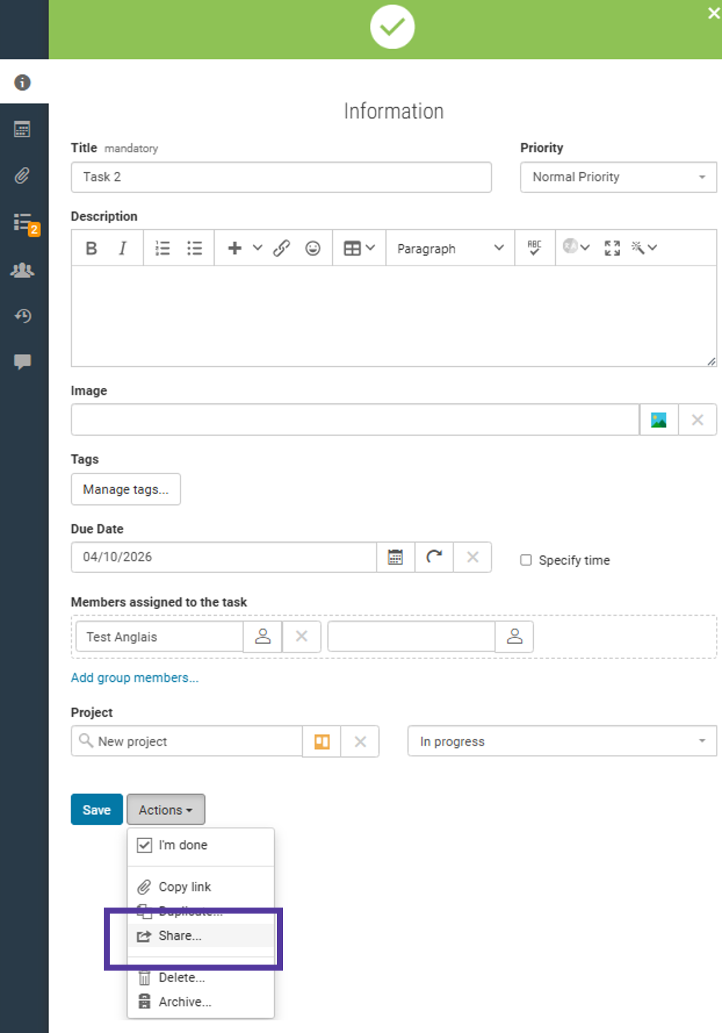Mark task complete with green checkmark
722x1033 pixels.
392,27
